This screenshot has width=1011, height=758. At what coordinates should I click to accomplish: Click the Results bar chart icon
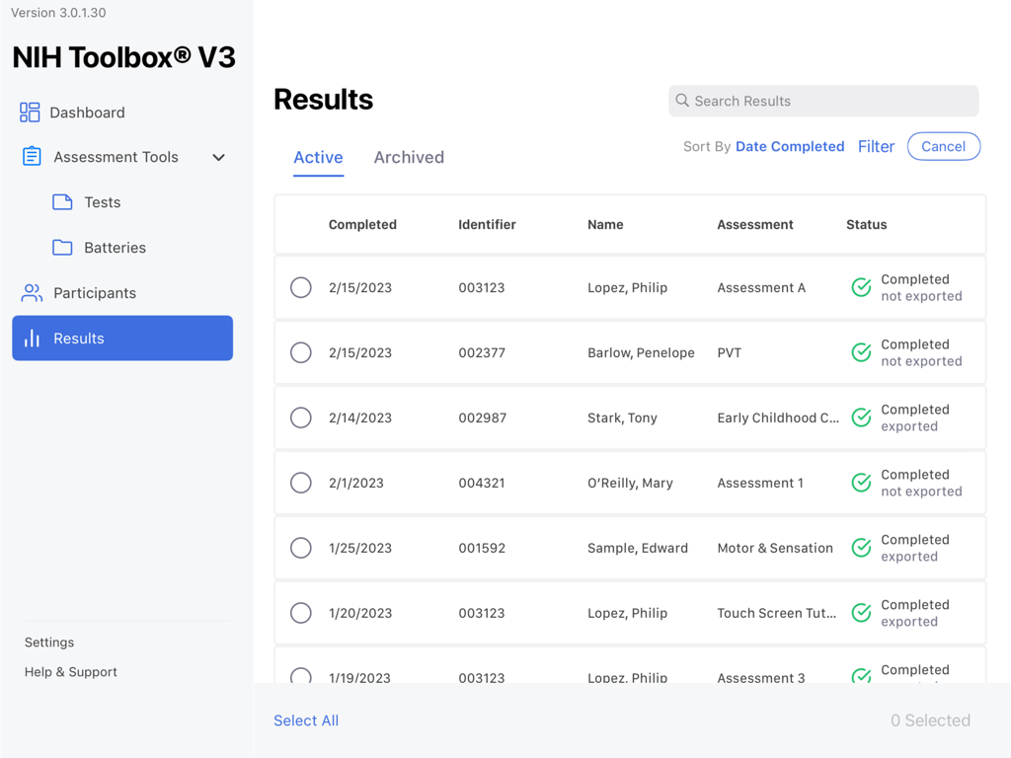[33, 339]
